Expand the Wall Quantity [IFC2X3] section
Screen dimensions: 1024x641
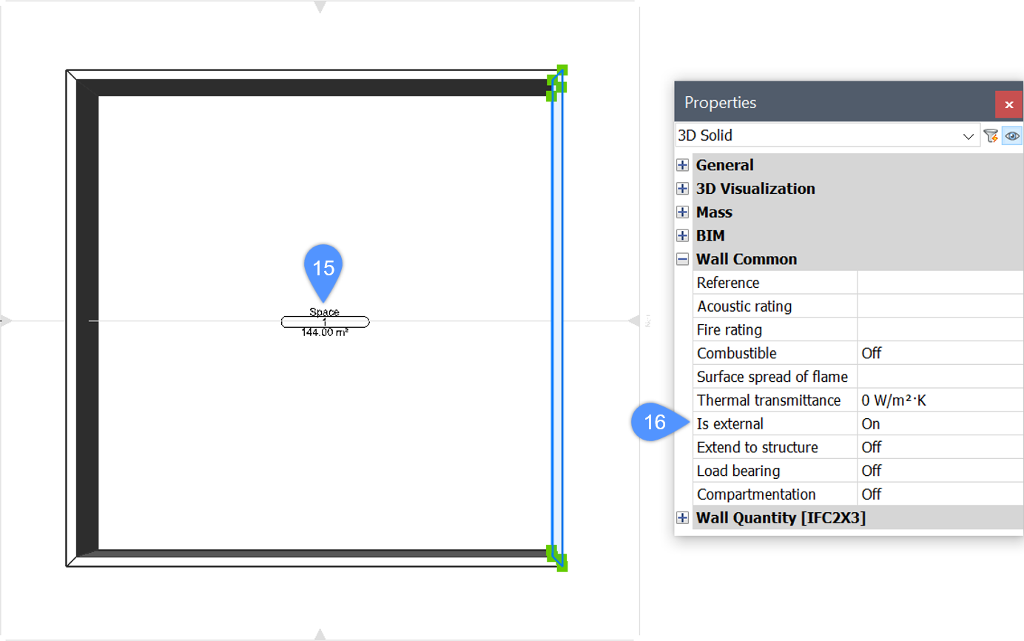pos(682,518)
